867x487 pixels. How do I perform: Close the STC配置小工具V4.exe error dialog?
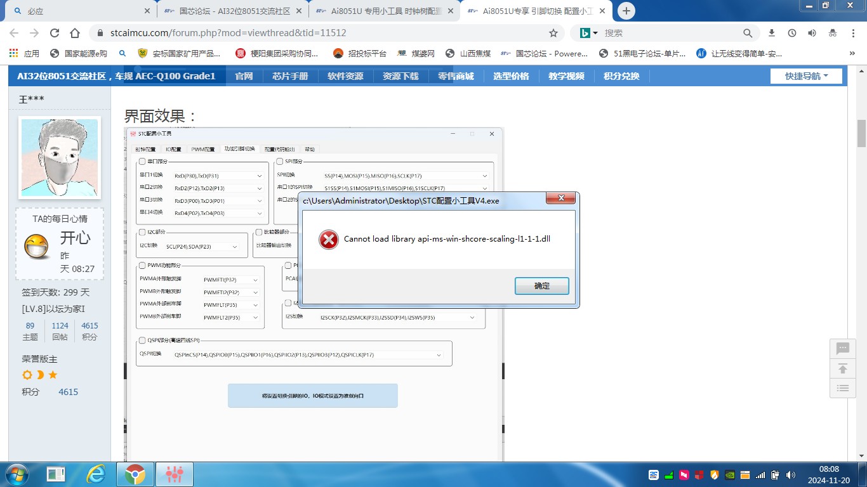click(x=561, y=198)
